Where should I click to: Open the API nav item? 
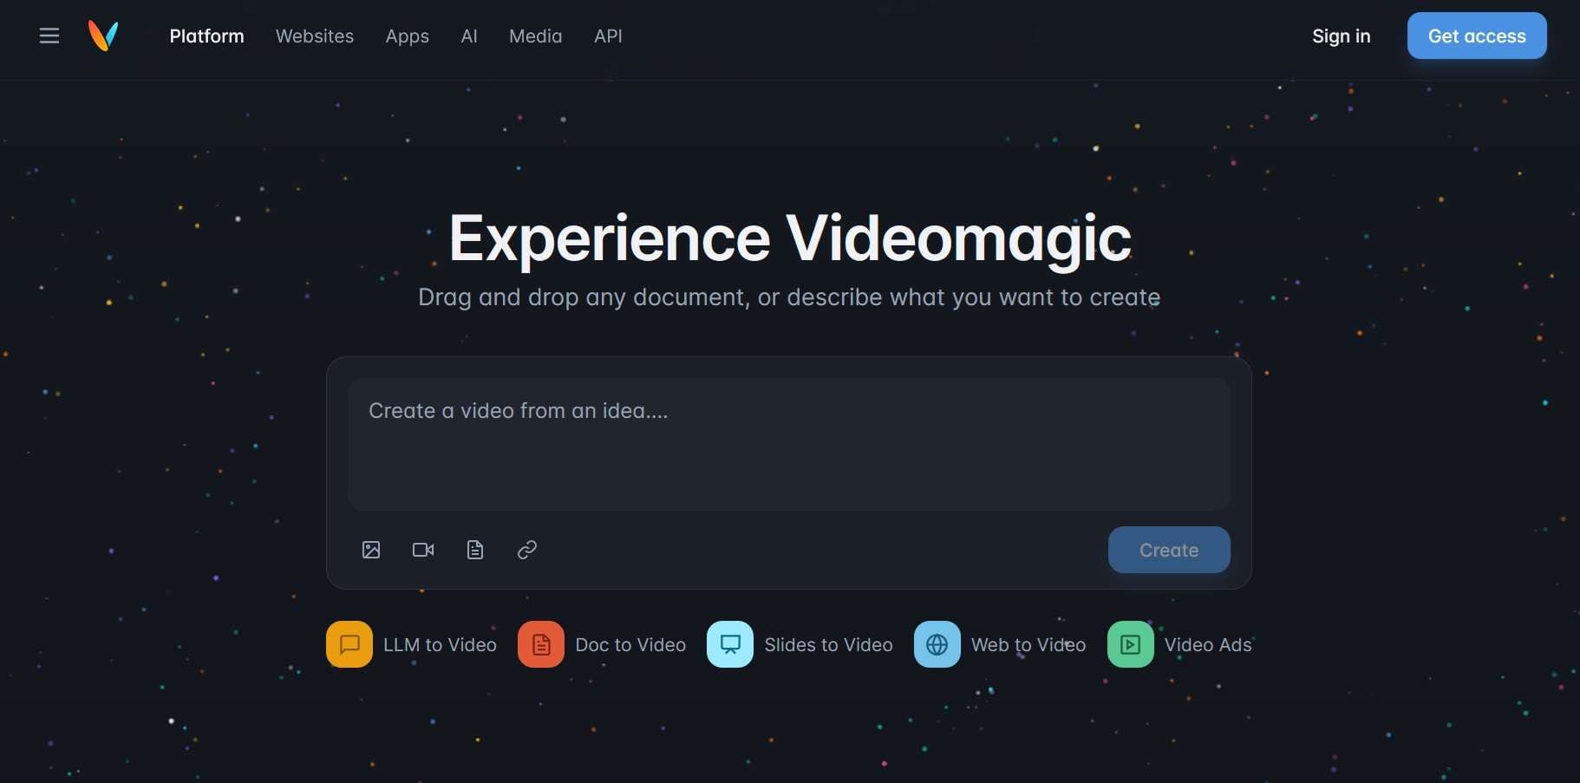click(608, 36)
